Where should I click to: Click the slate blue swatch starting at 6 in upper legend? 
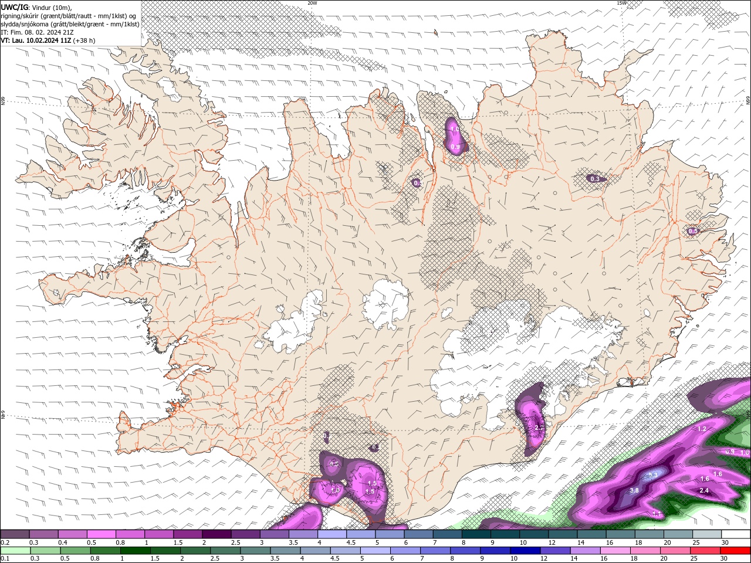click(419, 534)
